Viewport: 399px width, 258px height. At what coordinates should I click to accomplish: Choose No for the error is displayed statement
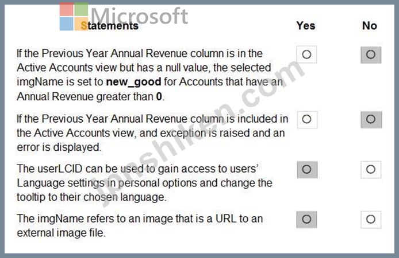pos(370,119)
